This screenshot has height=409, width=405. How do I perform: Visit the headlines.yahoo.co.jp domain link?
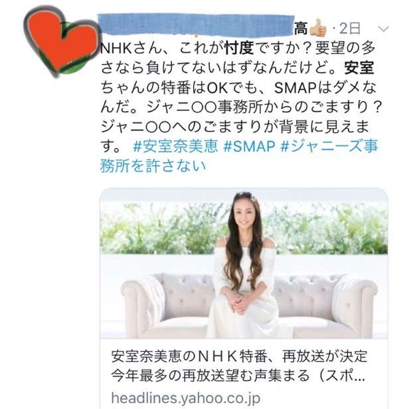click(186, 398)
